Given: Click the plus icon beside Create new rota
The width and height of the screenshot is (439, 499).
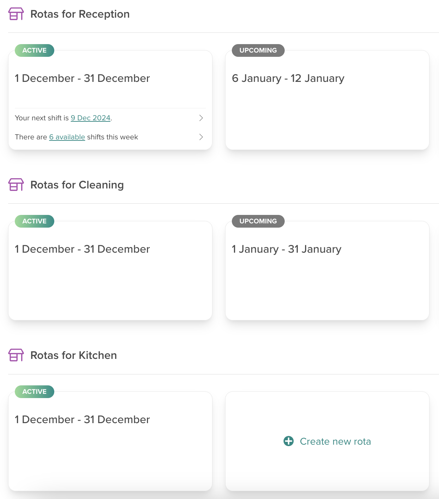Looking at the screenshot, I should click(288, 441).
